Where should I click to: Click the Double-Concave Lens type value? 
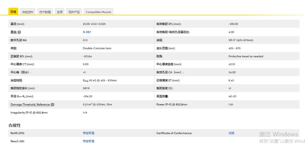(97, 48)
